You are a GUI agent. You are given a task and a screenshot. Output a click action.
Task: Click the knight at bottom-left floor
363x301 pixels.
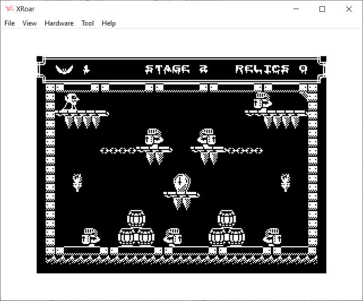point(90,237)
